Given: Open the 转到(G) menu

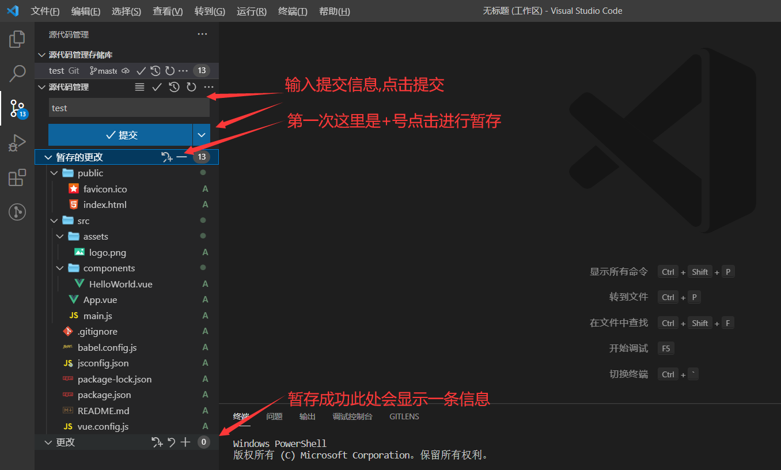Looking at the screenshot, I should [210, 11].
